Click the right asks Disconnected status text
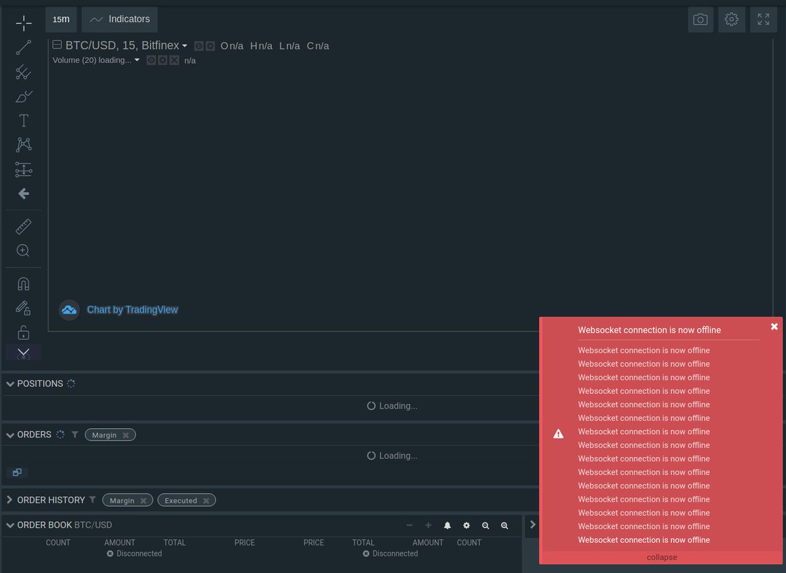Screen dimensions: 786x573 [x=395, y=554]
